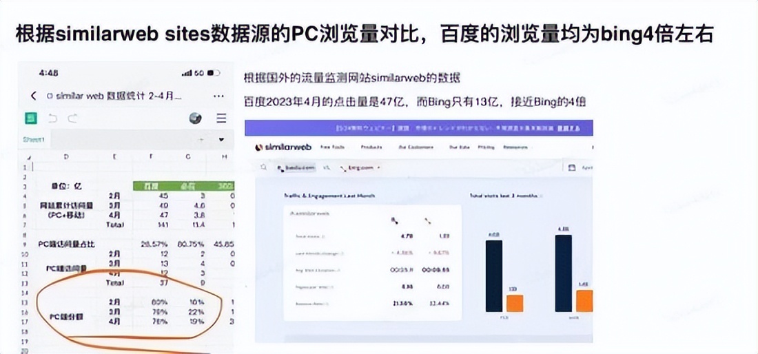This screenshot has width=758, height=354.
Task: Click the round globe avatar icon
Action: click(195, 118)
